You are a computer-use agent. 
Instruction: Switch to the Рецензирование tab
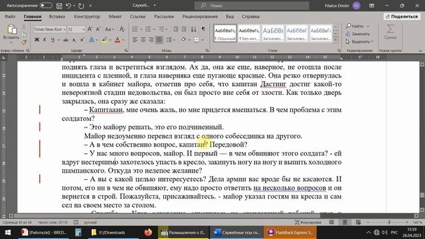point(200,17)
